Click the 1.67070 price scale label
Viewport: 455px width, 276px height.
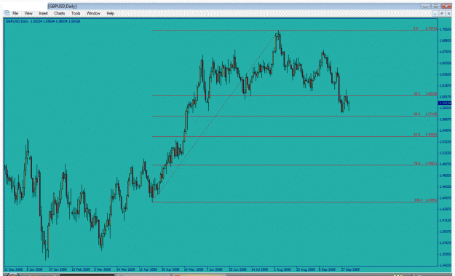point(446,52)
